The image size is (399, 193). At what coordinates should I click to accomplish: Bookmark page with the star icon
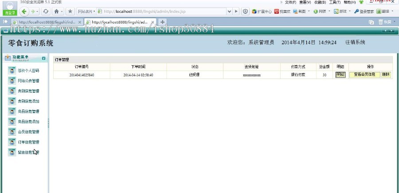(70, 11)
